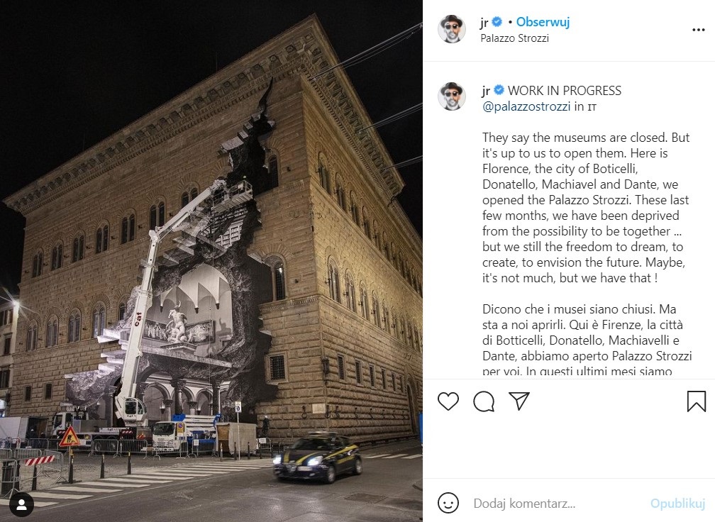The height and width of the screenshot is (522, 715).
Task: Click the verified badge in the caption
Action: tap(499, 90)
